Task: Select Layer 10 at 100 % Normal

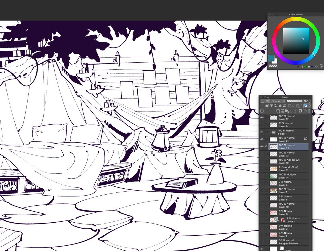Action: coord(289,205)
